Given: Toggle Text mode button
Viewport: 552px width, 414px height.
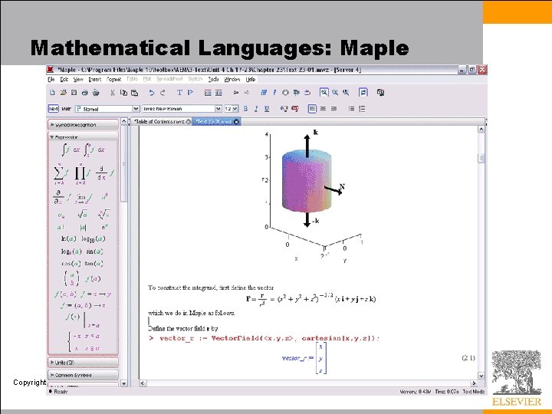Looking at the screenshot, I should (53, 109).
